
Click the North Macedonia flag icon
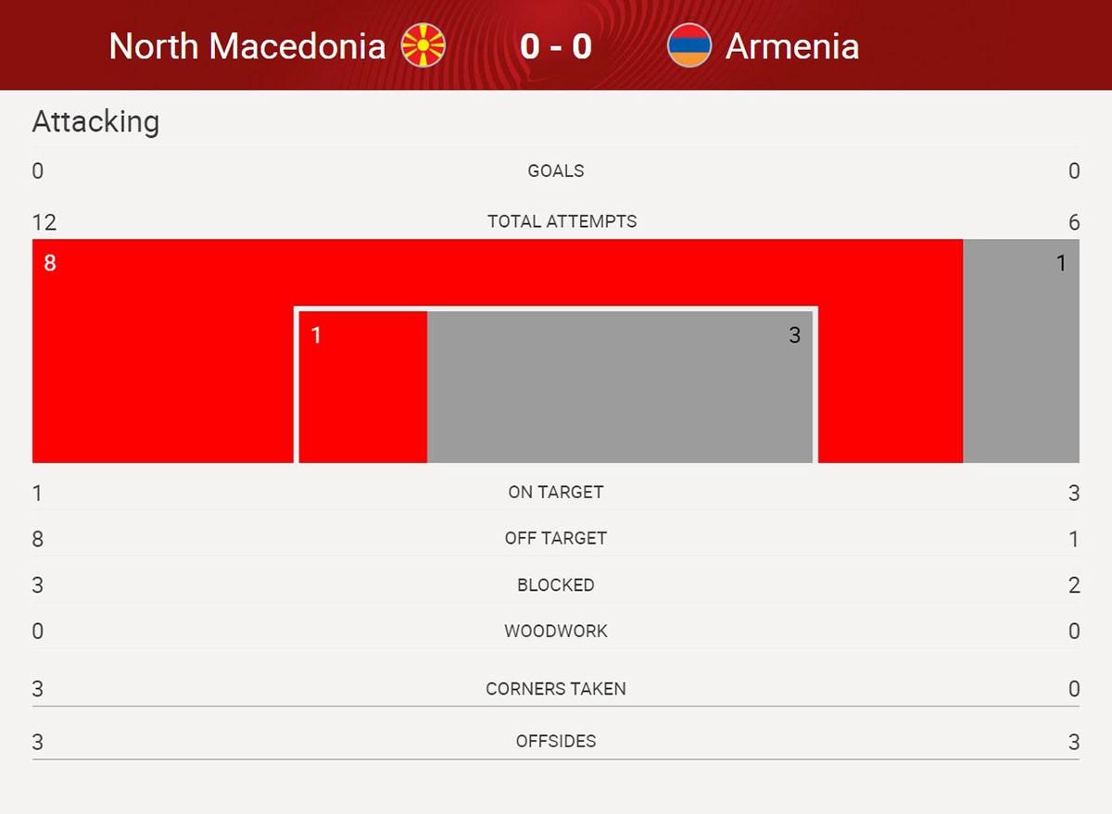[x=423, y=45]
